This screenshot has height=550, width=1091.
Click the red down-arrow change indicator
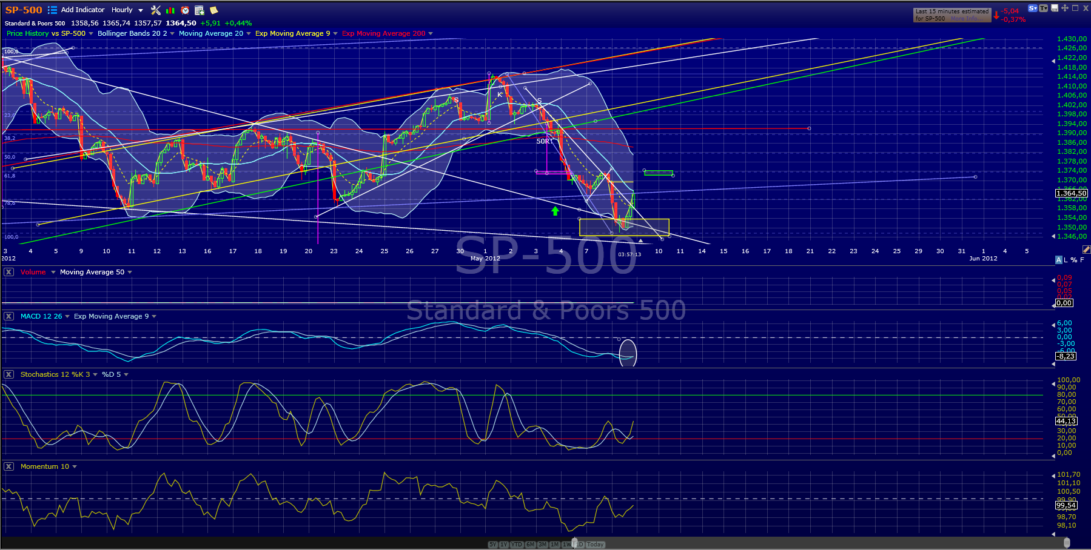coord(996,15)
